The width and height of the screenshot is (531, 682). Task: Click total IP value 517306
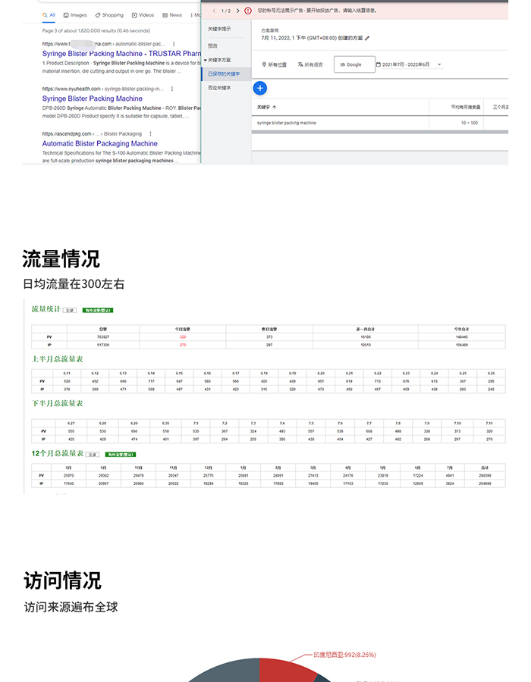click(102, 345)
